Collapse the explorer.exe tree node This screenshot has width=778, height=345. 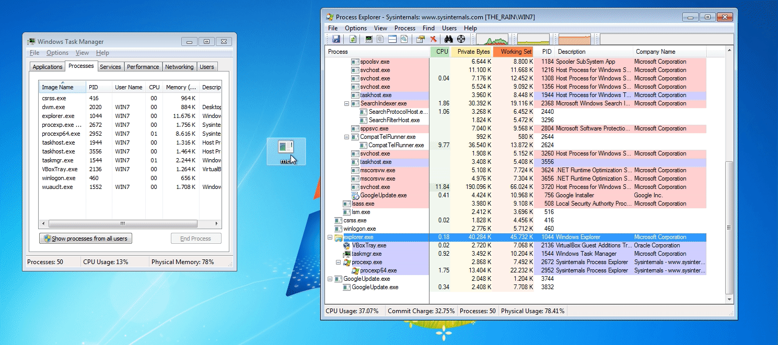click(x=330, y=237)
